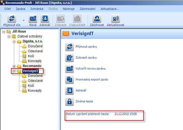Click the Aktualizovat toolbar icon

click(x=116, y=19)
